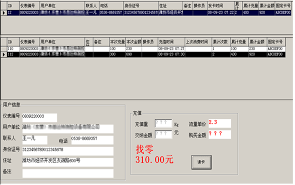Click the 交纳金额 input box

[x=163, y=134]
